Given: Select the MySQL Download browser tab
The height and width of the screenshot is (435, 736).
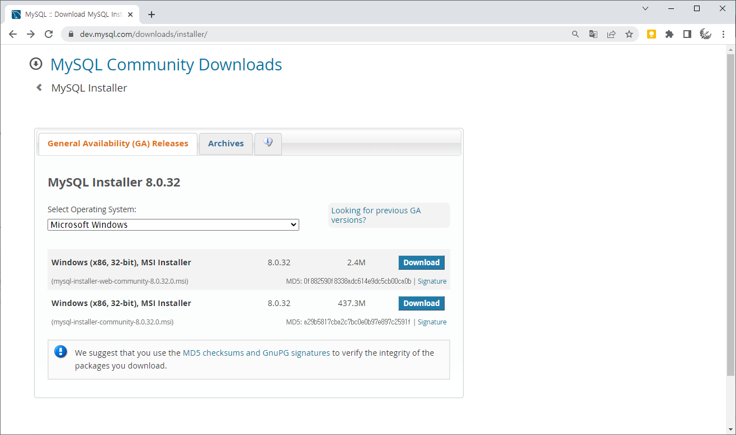Looking at the screenshot, I should click(72, 15).
